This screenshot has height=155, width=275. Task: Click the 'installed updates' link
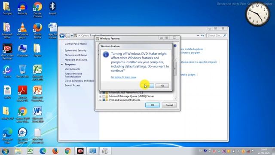tap(192, 49)
